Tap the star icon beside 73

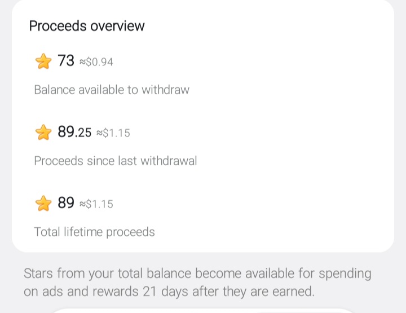(43, 61)
